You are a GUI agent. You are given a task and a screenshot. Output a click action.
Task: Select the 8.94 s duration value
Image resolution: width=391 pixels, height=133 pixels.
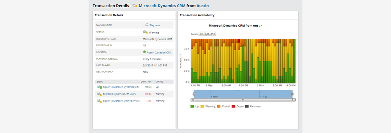coord(148,94)
